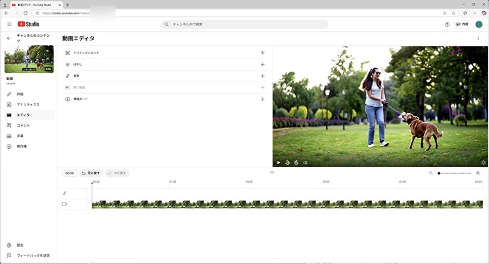The image size is (489, 264).
Task: Click the channel search input field
Action: coord(244,24)
